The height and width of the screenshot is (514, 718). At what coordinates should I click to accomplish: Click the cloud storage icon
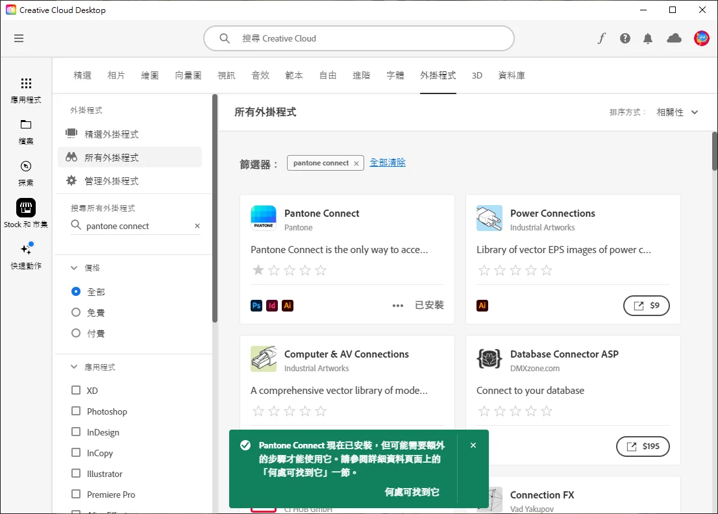coord(674,38)
